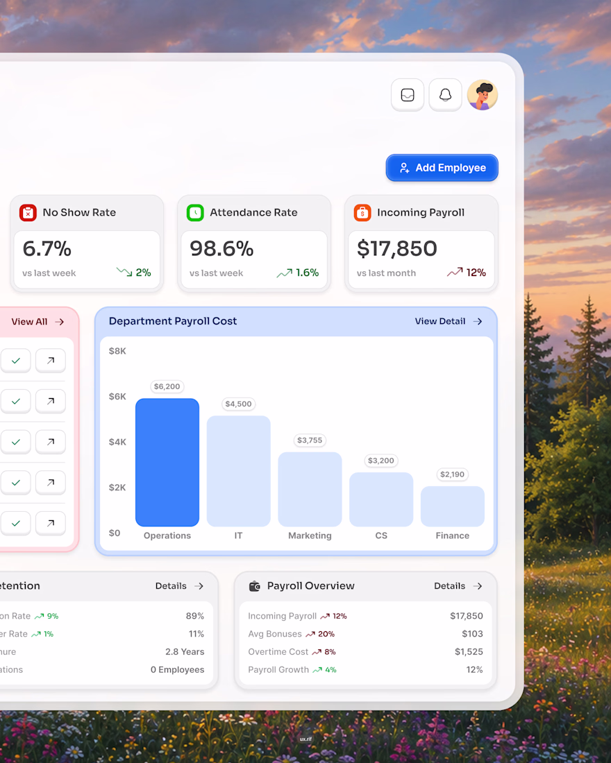This screenshot has height=763, width=611.
Task: Open Details in Payroll Overview
Action: coord(458,586)
